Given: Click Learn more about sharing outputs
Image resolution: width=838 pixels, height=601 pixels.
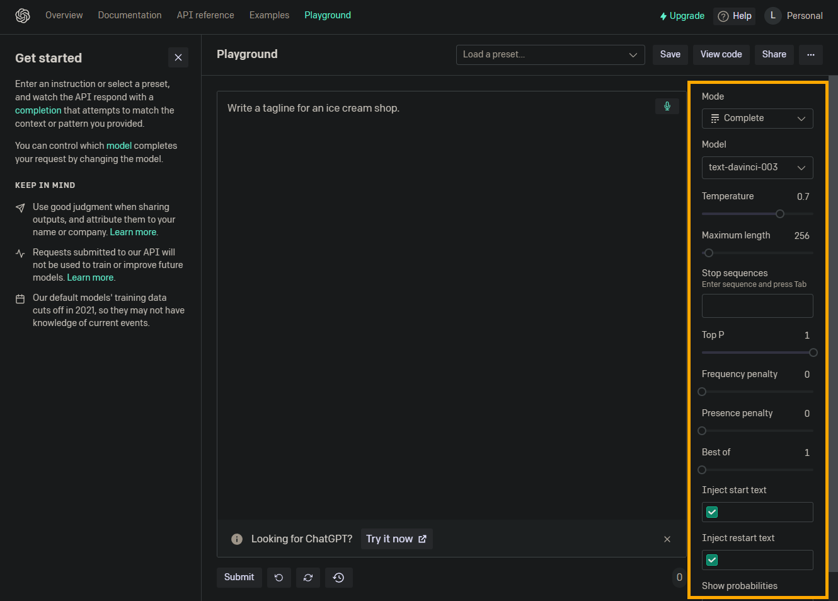Looking at the screenshot, I should tap(133, 232).
